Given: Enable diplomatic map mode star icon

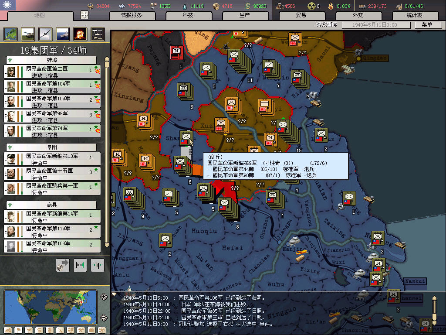Looking at the screenshot, I should click(x=102, y=331).
